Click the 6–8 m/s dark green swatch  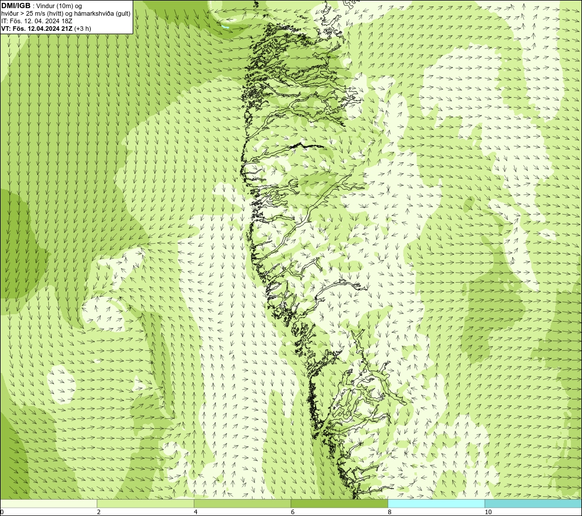point(339,503)
